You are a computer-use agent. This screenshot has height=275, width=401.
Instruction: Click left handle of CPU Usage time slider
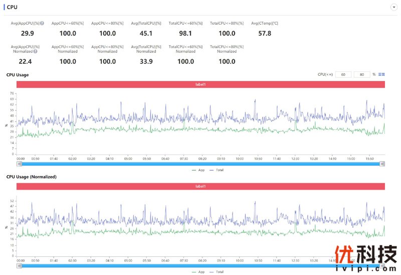point(20,164)
